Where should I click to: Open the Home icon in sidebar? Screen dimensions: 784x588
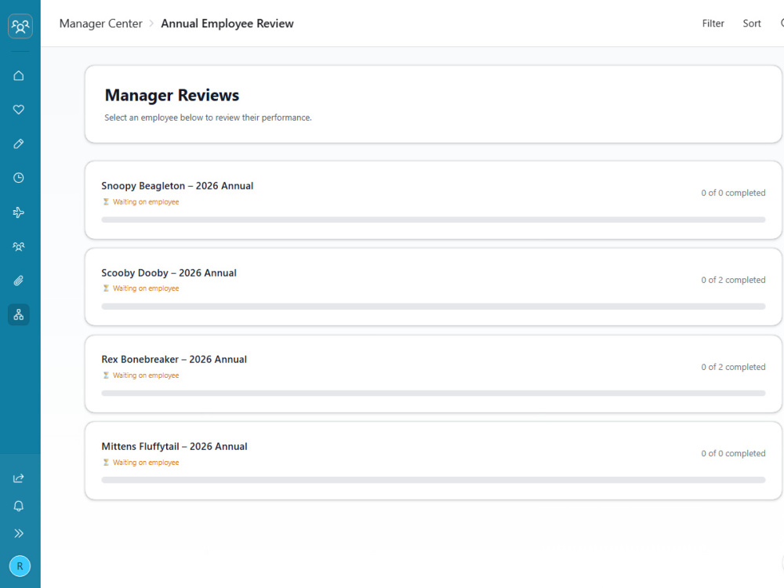pyautogui.click(x=19, y=75)
